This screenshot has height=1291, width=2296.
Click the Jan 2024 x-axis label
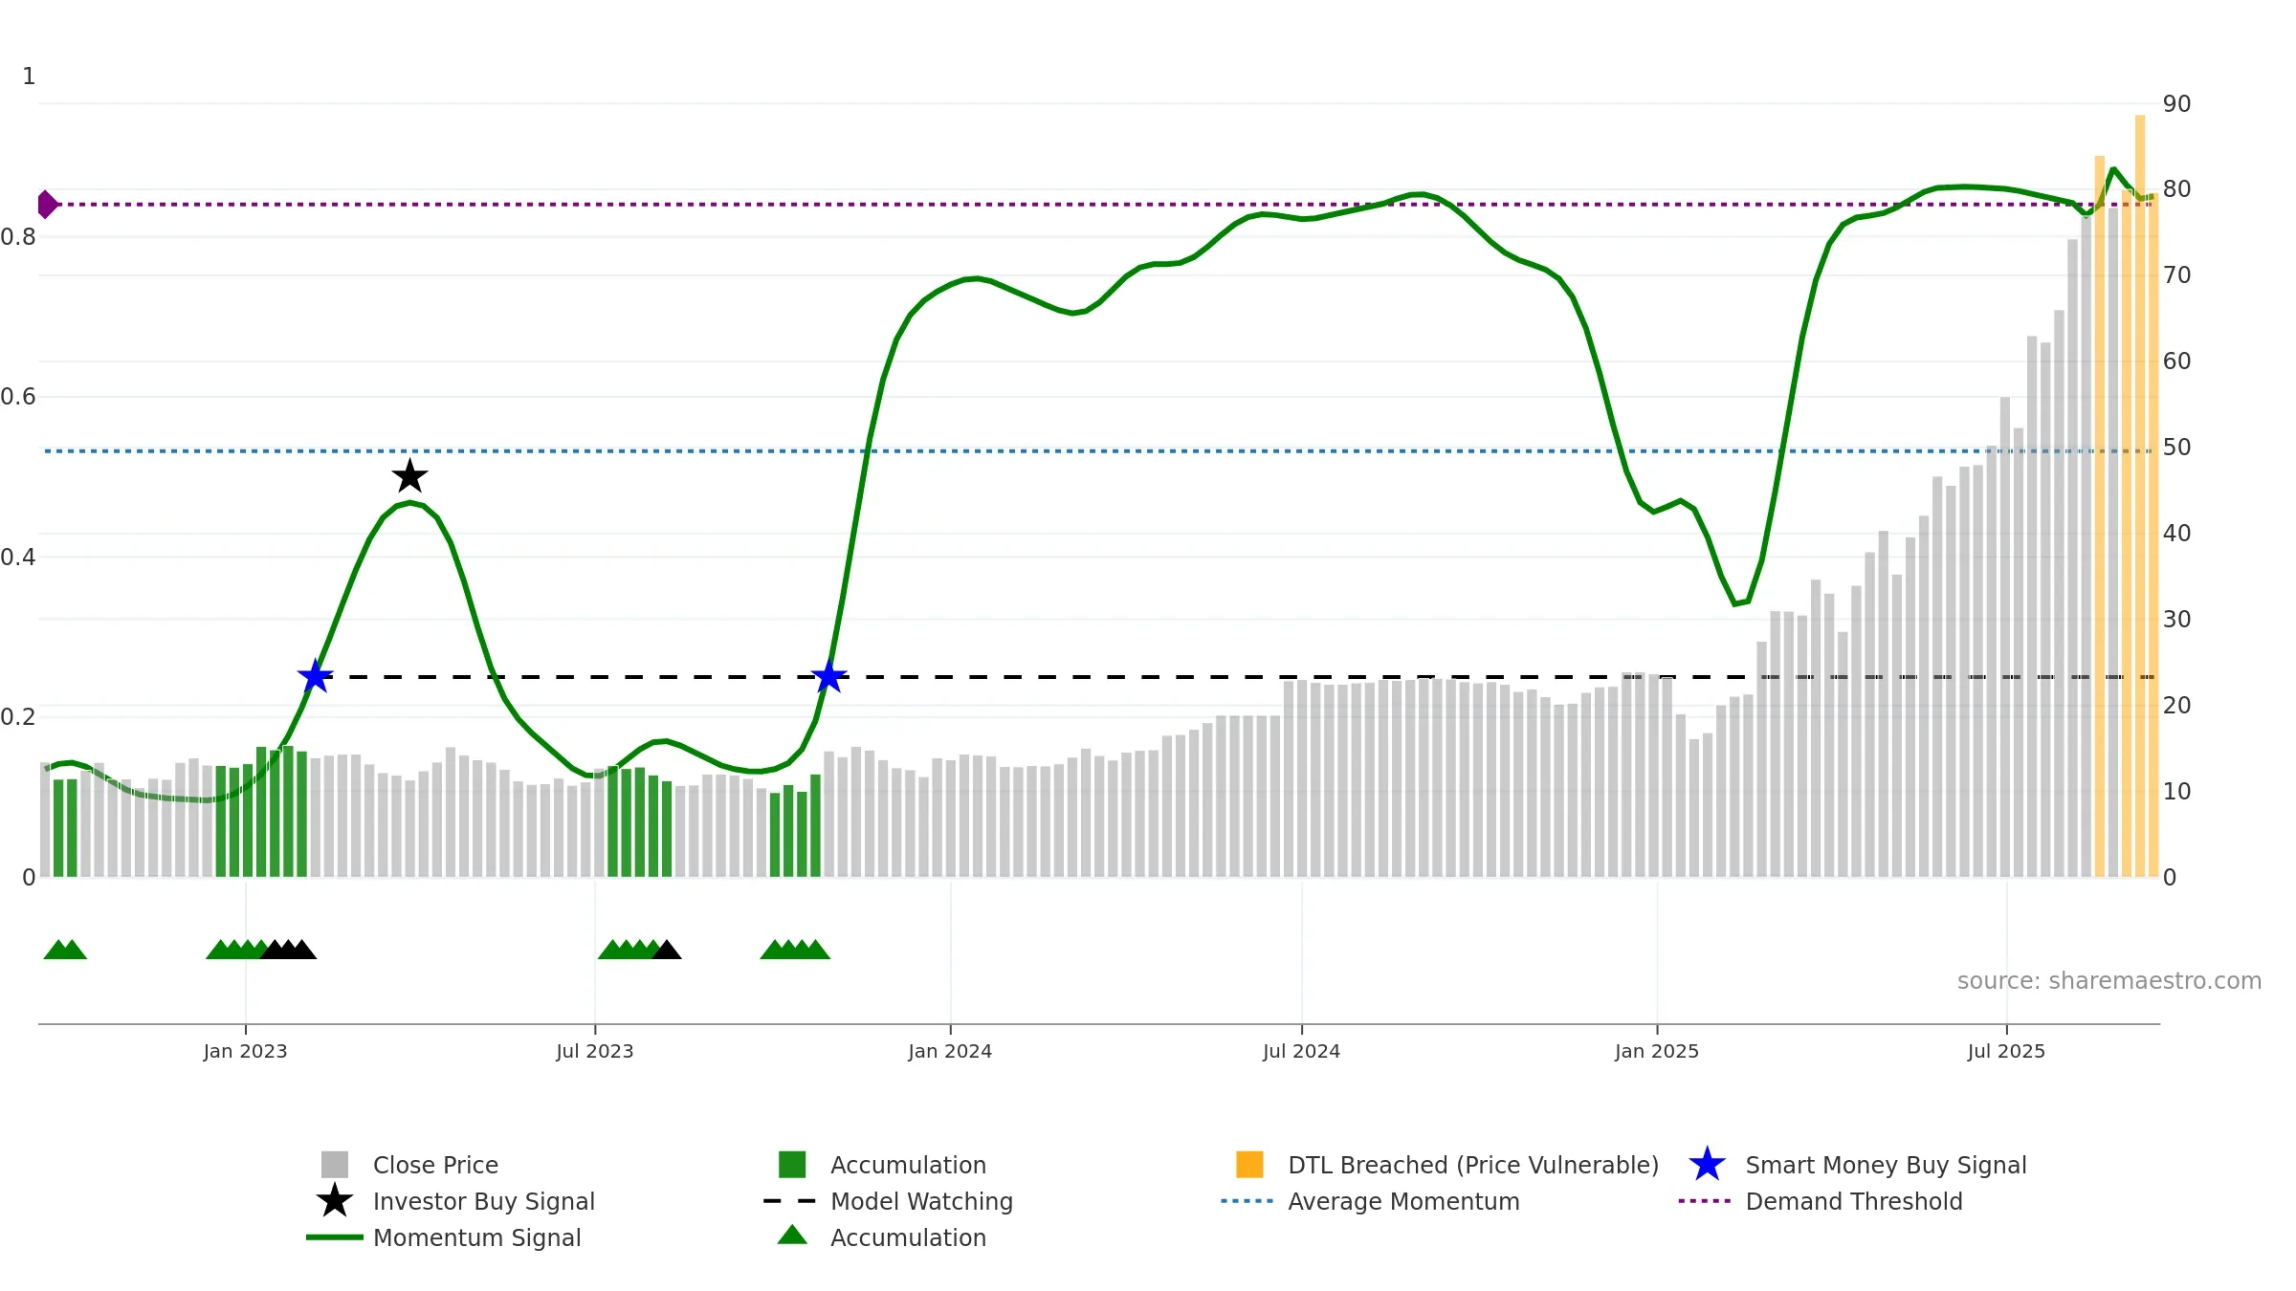950,1052
